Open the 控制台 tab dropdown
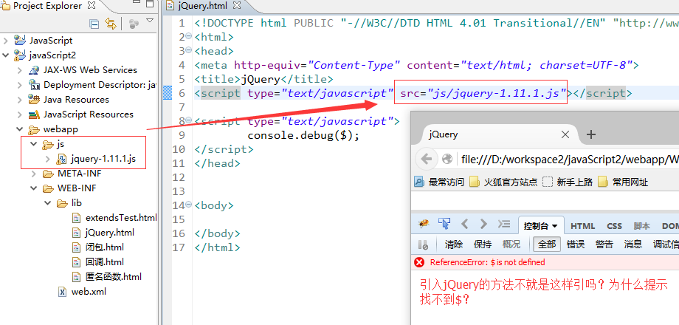 pos(554,227)
